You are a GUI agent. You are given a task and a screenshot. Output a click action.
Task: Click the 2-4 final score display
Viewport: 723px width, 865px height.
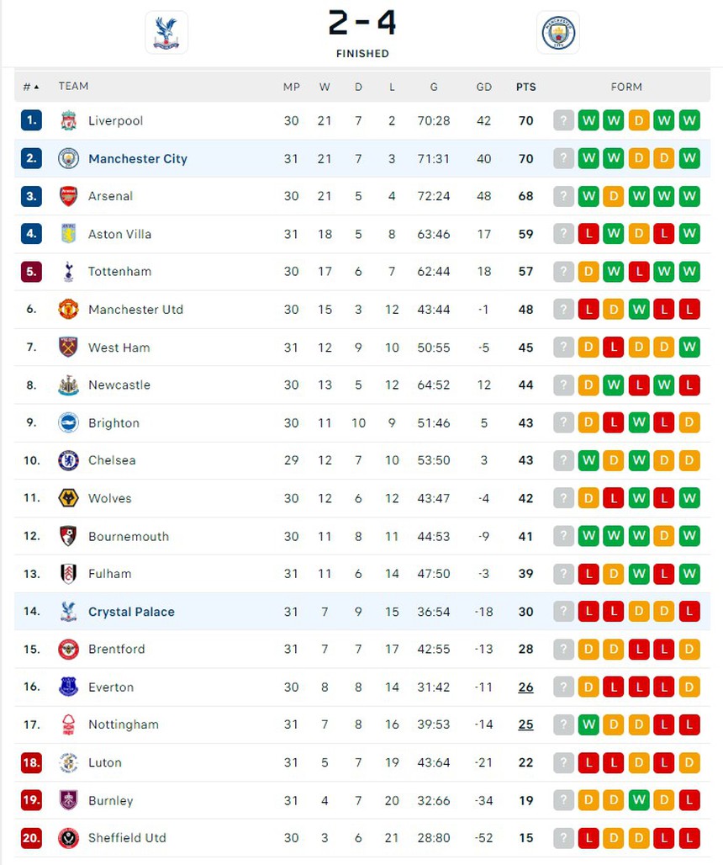[x=361, y=24]
